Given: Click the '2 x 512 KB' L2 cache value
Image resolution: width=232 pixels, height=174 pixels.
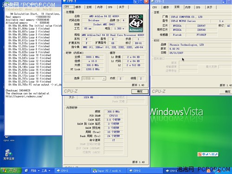Looking at the screenshot, I should pos(133,65).
